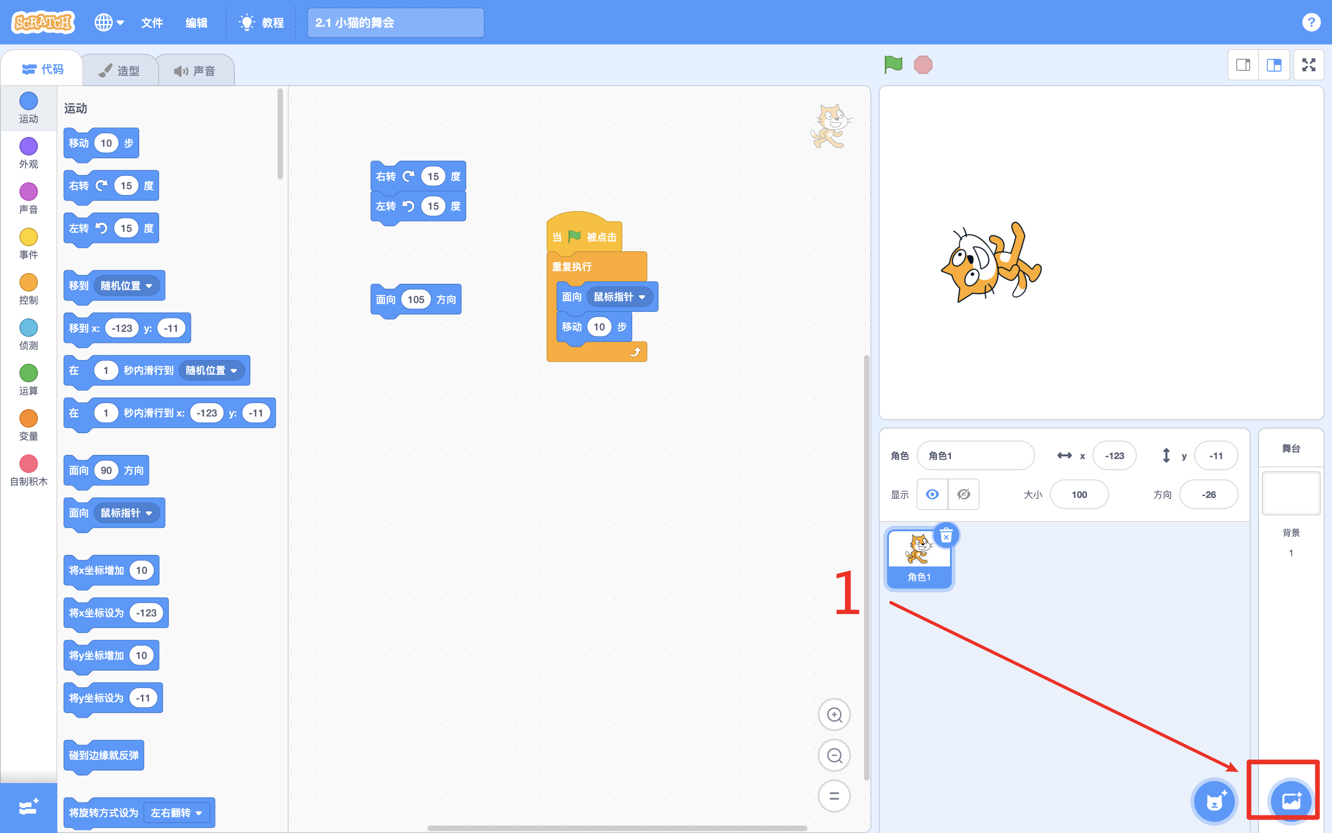1332x833 pixels.
Task: Zoom out the code workspace
Action: click(x=834, y=755)
